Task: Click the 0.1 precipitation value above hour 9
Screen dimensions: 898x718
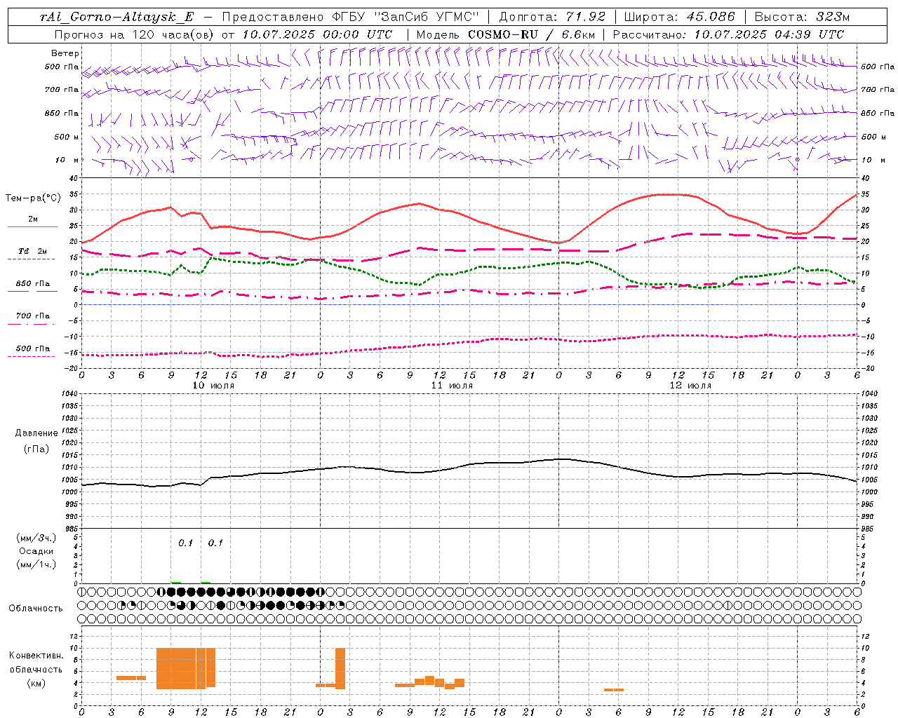Action: point(185,543)
